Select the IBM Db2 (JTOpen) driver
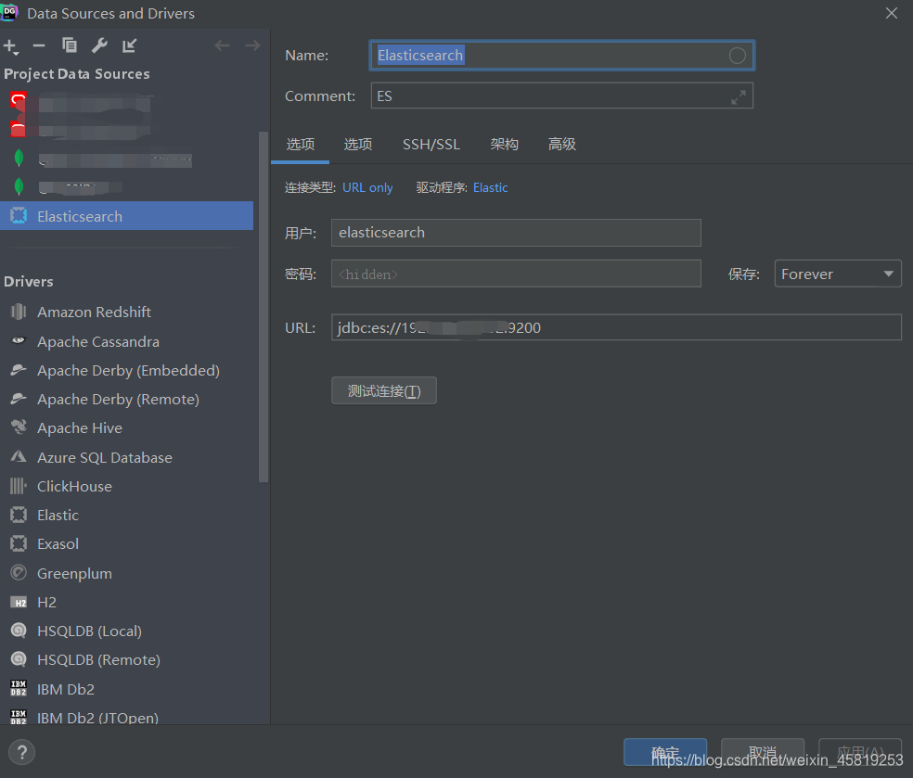 (97, 717)
